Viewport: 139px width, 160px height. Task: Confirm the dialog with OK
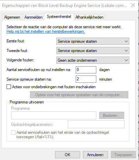coord(67,155)
